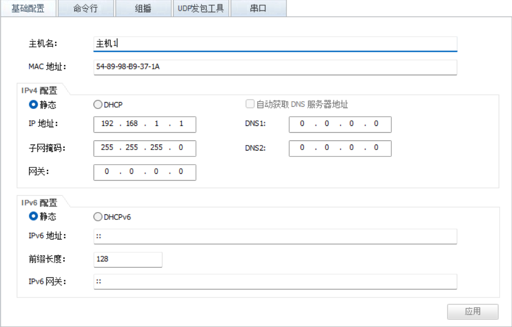
Task: Click the MAC 地址 label
Action: click(47, 67)
